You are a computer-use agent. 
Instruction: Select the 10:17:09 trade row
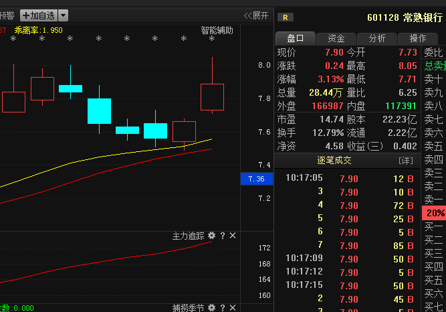[x=349, y=259]
